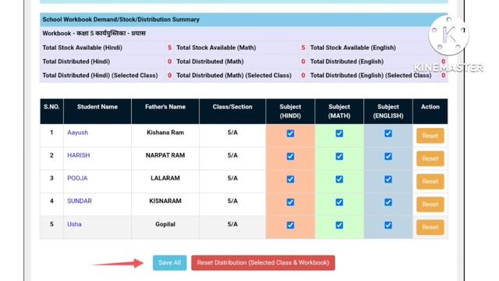This screenshot has width=499, height=281.
Task: Click Total Stock Available (English) label
Action: (x=353, y=48)
